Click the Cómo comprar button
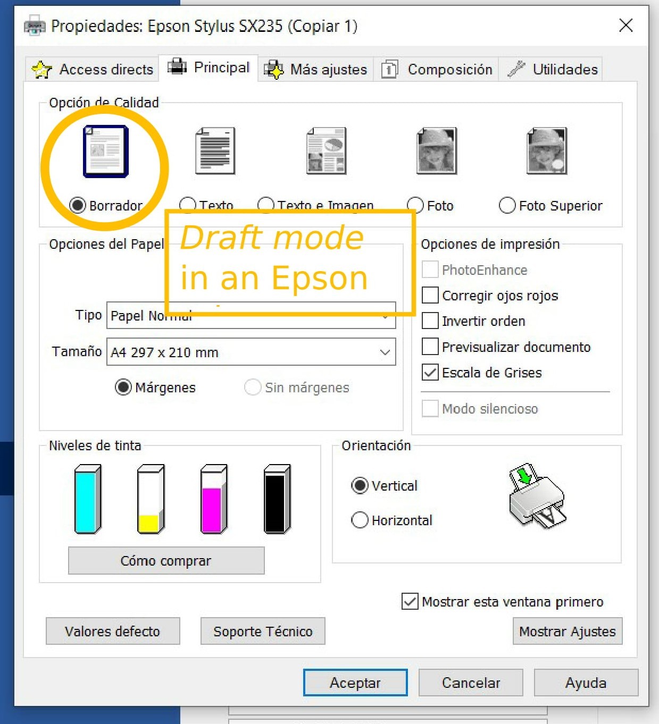 [166, 561]
